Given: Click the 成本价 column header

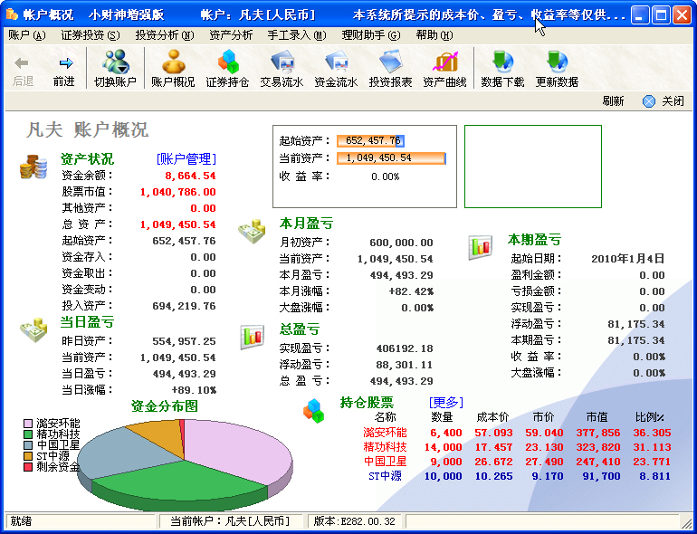Looking at the screenshot, I should 492,417.
